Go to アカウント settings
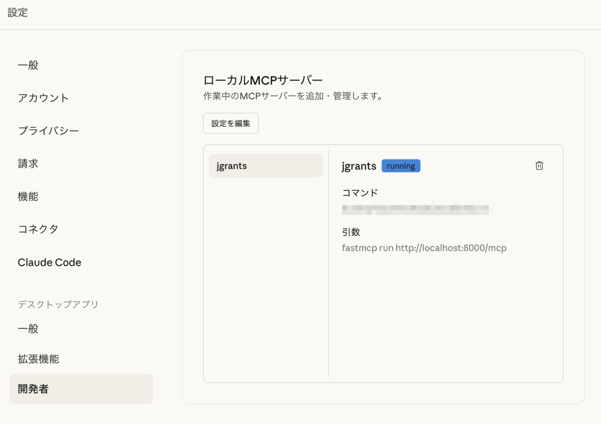The image size is (601, 424). (43, 98)
